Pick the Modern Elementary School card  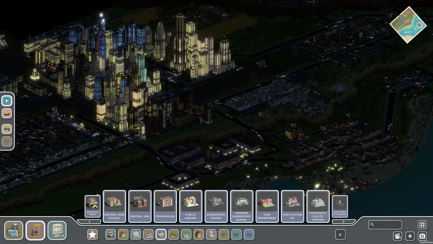point(242,206)
